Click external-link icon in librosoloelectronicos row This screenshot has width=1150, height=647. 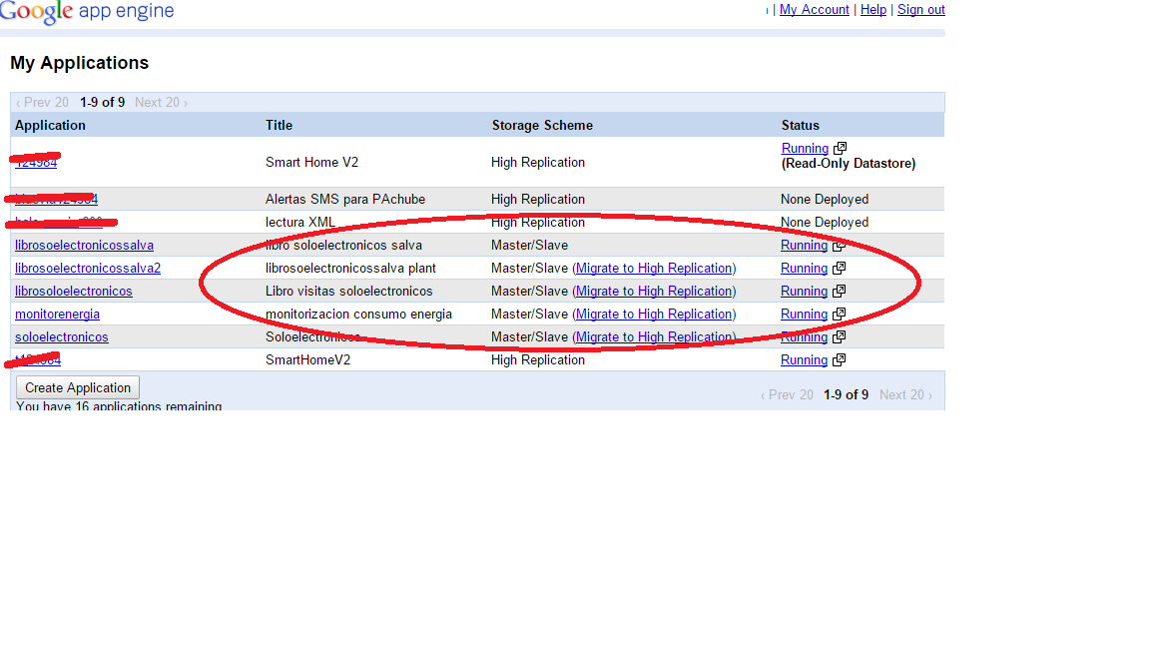click(x=840, y=292)
